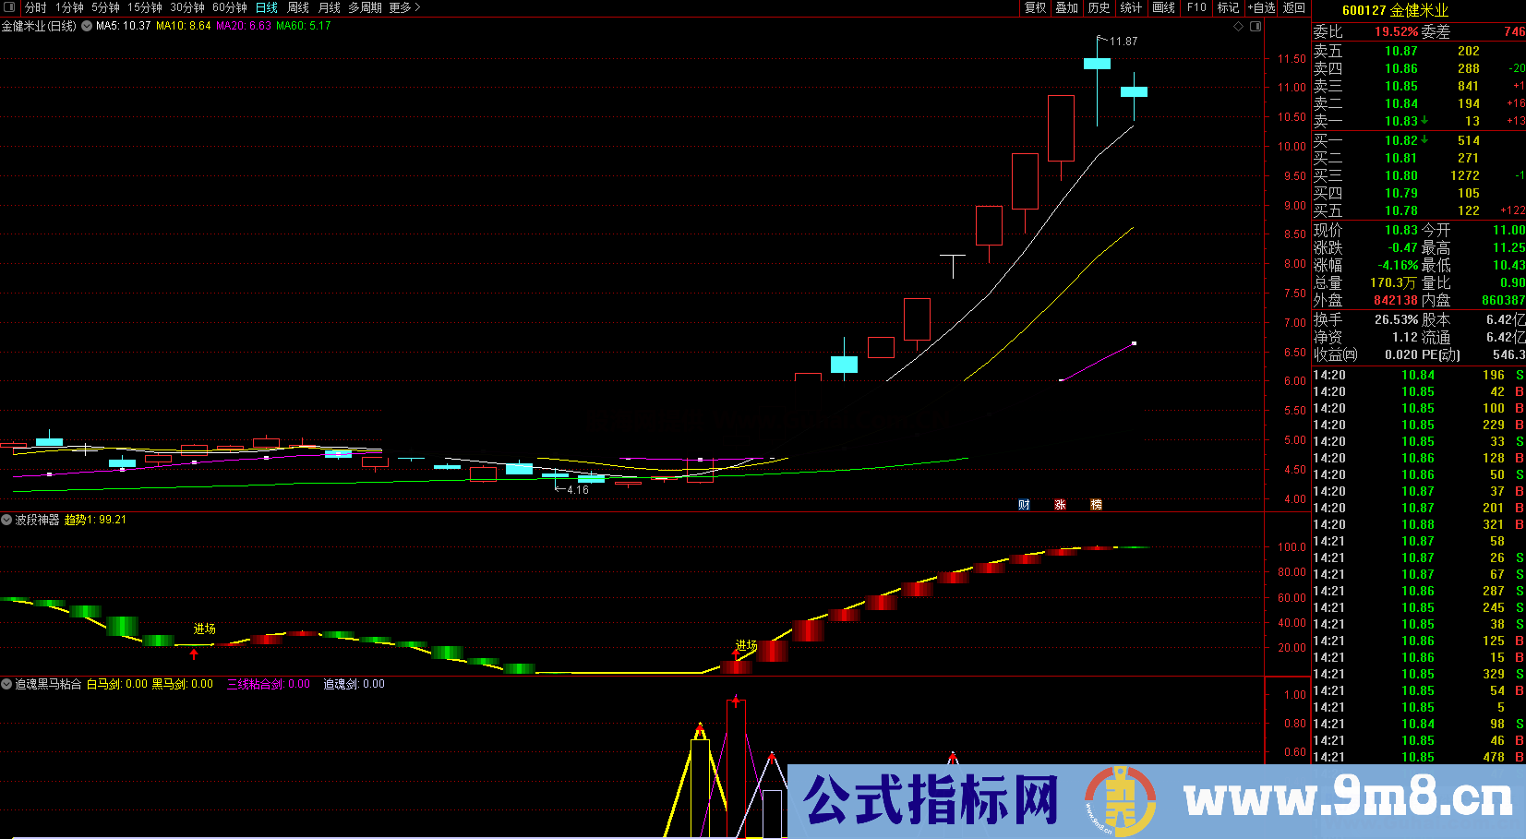This screenshot has height=839, width=1526.
Task: Select the 60分钟 period tab
Action: (x=230, y=7)
